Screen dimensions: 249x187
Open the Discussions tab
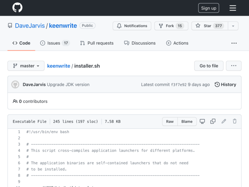pos(140,43)
